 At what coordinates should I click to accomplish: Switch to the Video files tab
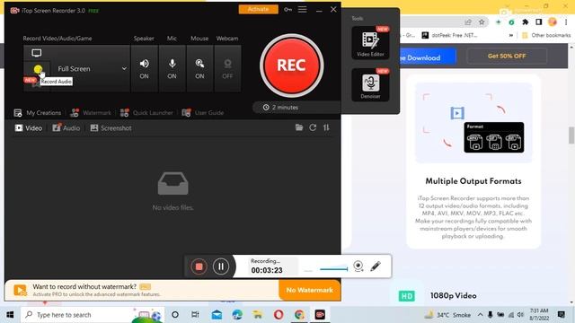(29, 127)
